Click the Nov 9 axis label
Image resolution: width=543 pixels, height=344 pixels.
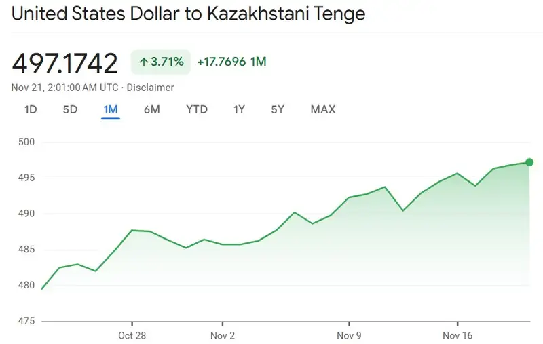[x=349, y=335]
